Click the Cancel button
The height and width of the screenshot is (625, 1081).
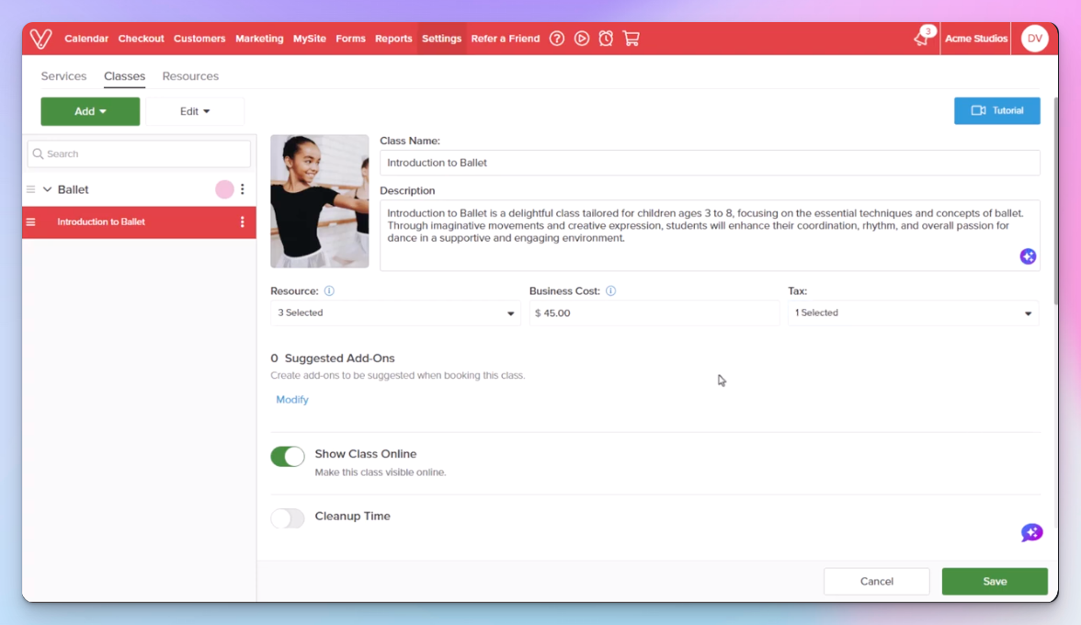pos(876,581)
